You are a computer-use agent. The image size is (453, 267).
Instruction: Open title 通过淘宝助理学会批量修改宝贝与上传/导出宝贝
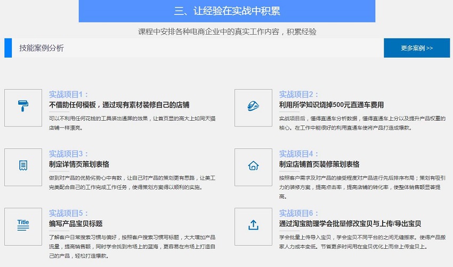coord(350,224)
